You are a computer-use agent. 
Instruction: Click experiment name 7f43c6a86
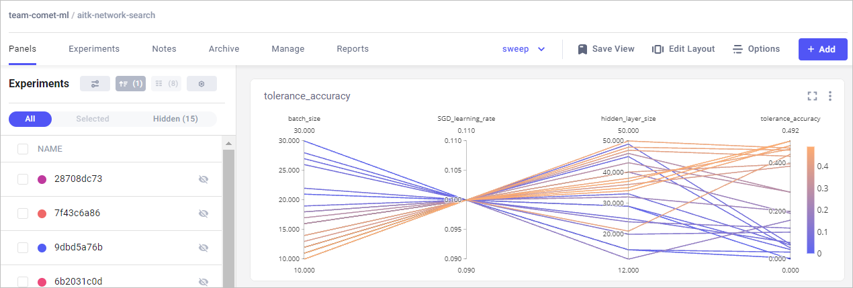[x=77, y=213]
